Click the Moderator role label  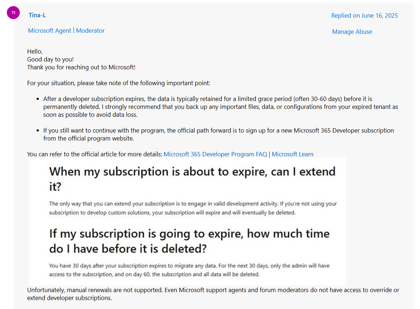pos(90,31)
